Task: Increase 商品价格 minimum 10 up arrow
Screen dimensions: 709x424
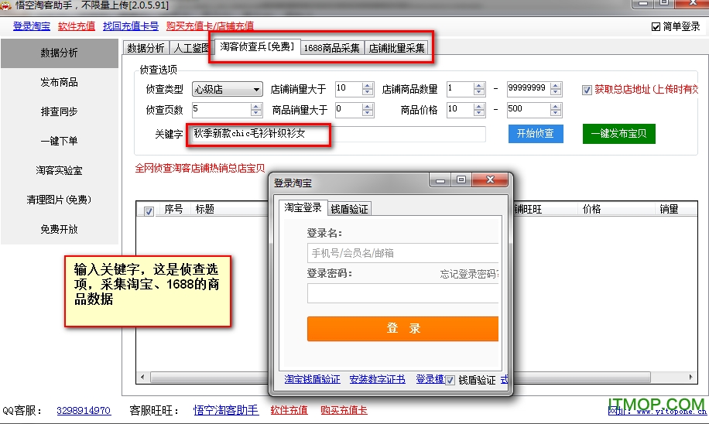Action: (x=479, y=106)
